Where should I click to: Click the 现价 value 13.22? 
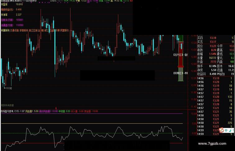click(x=213, y=46)
